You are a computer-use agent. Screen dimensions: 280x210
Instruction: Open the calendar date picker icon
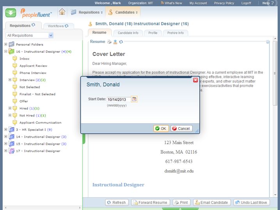tap(135, 99)
